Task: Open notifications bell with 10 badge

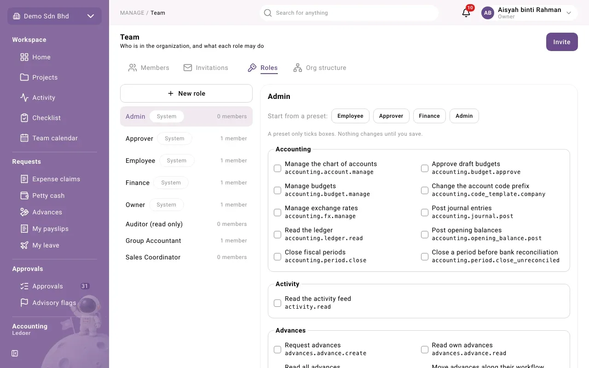Action: (x=466, y=13)
